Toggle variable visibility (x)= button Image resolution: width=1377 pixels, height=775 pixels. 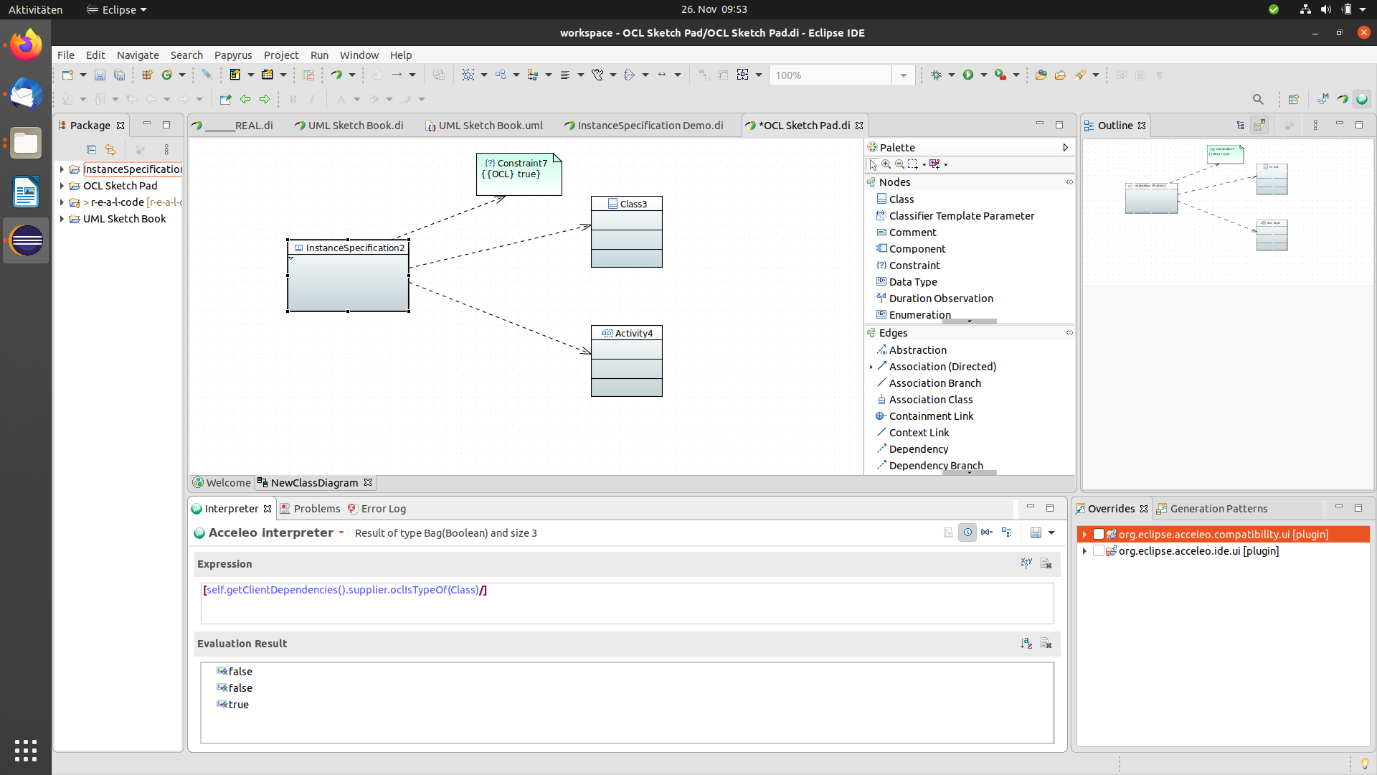(987, 532)
